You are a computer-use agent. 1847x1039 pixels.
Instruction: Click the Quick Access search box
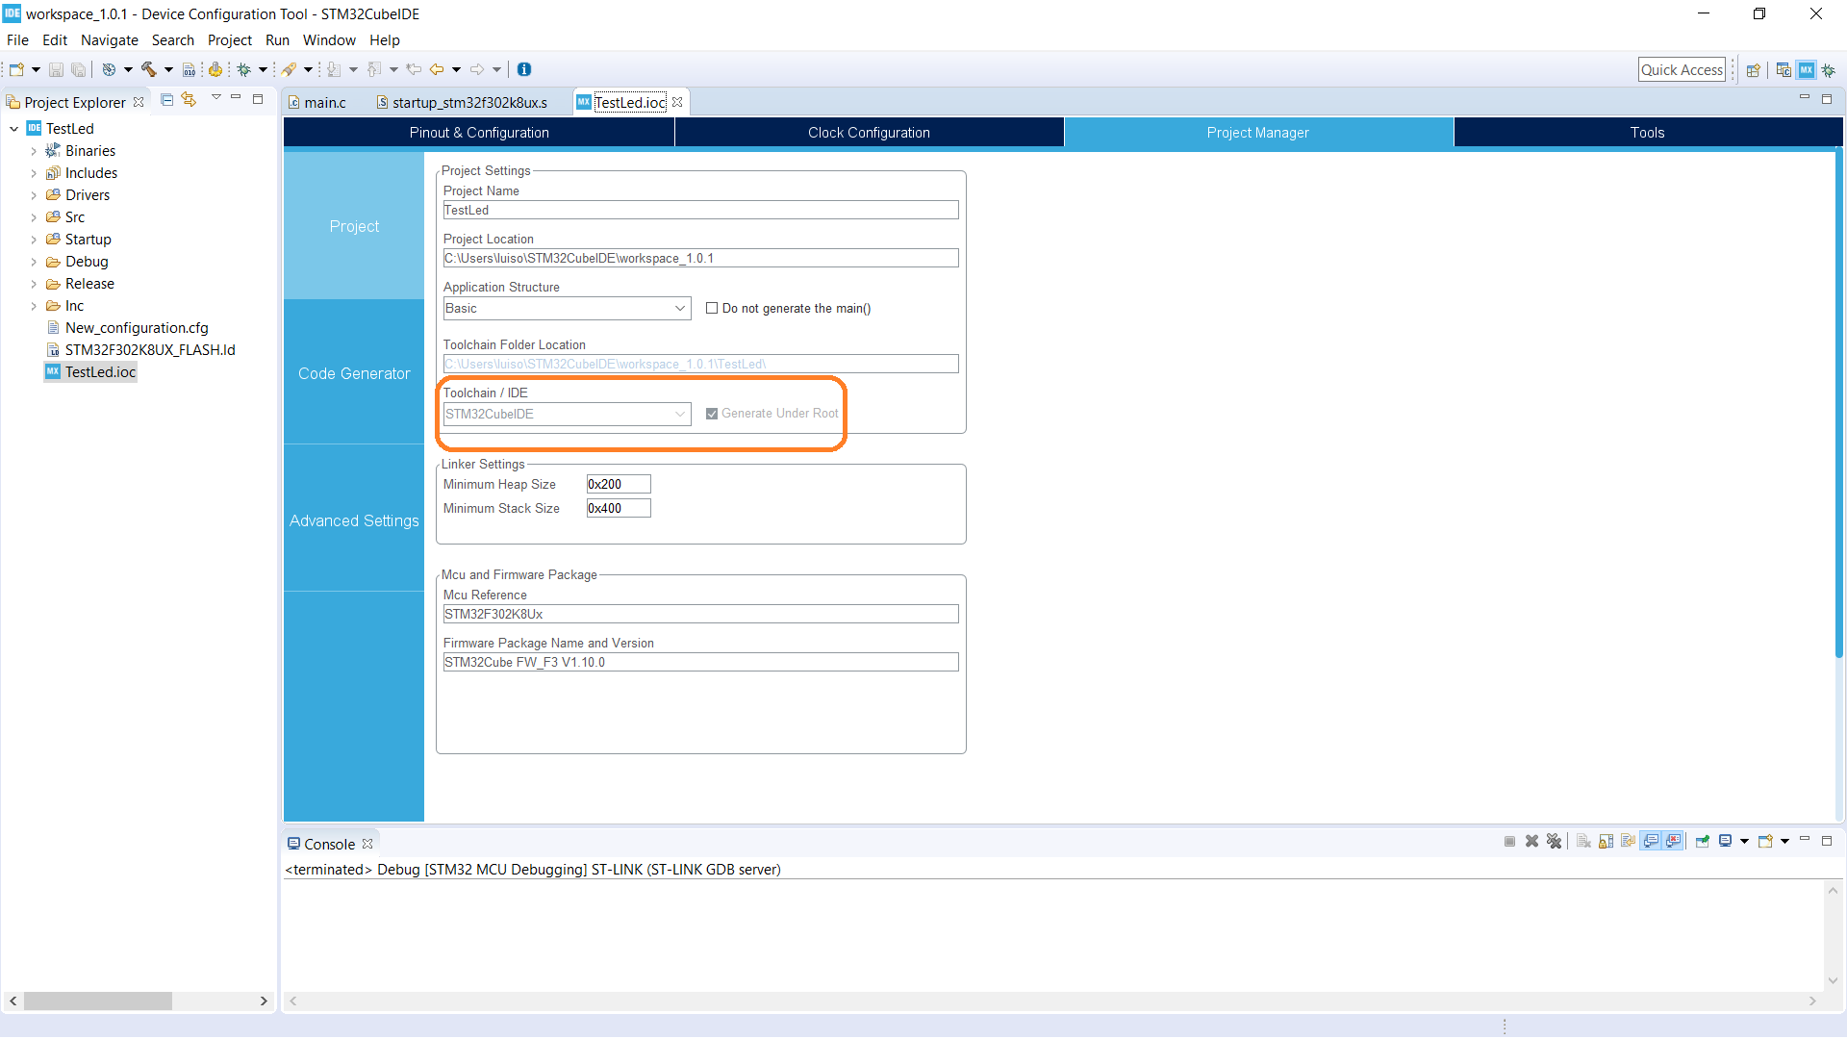pyautogui.click(x=1682, y=70)
